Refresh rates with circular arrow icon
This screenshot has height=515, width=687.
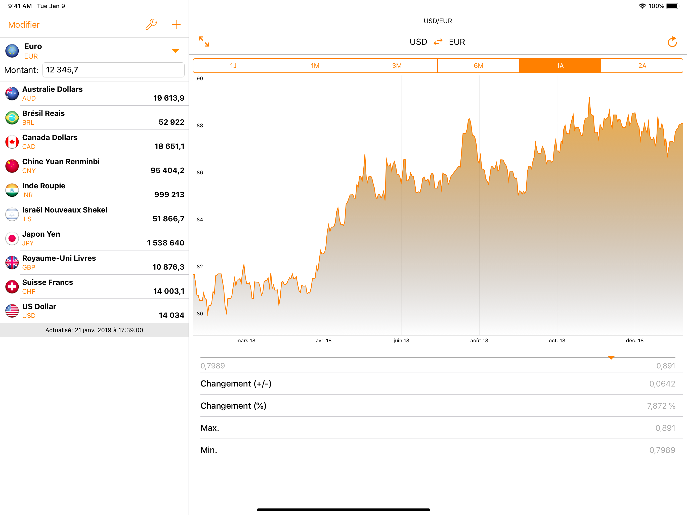[x=672, y=42]
